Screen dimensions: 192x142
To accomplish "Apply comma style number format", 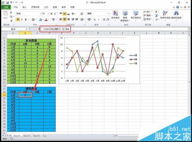I will [x=99, y=20].
